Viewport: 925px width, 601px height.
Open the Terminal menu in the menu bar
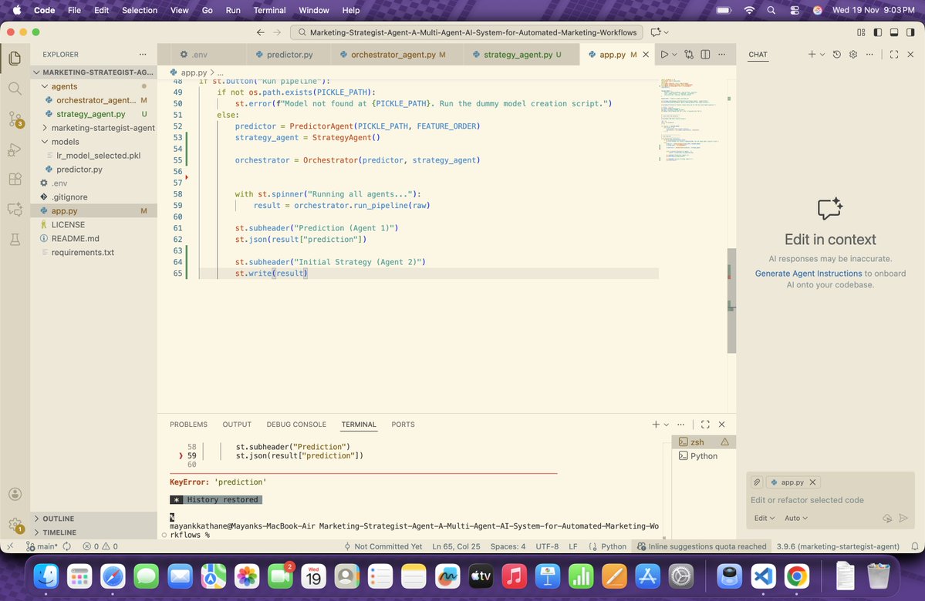point(268,10)
